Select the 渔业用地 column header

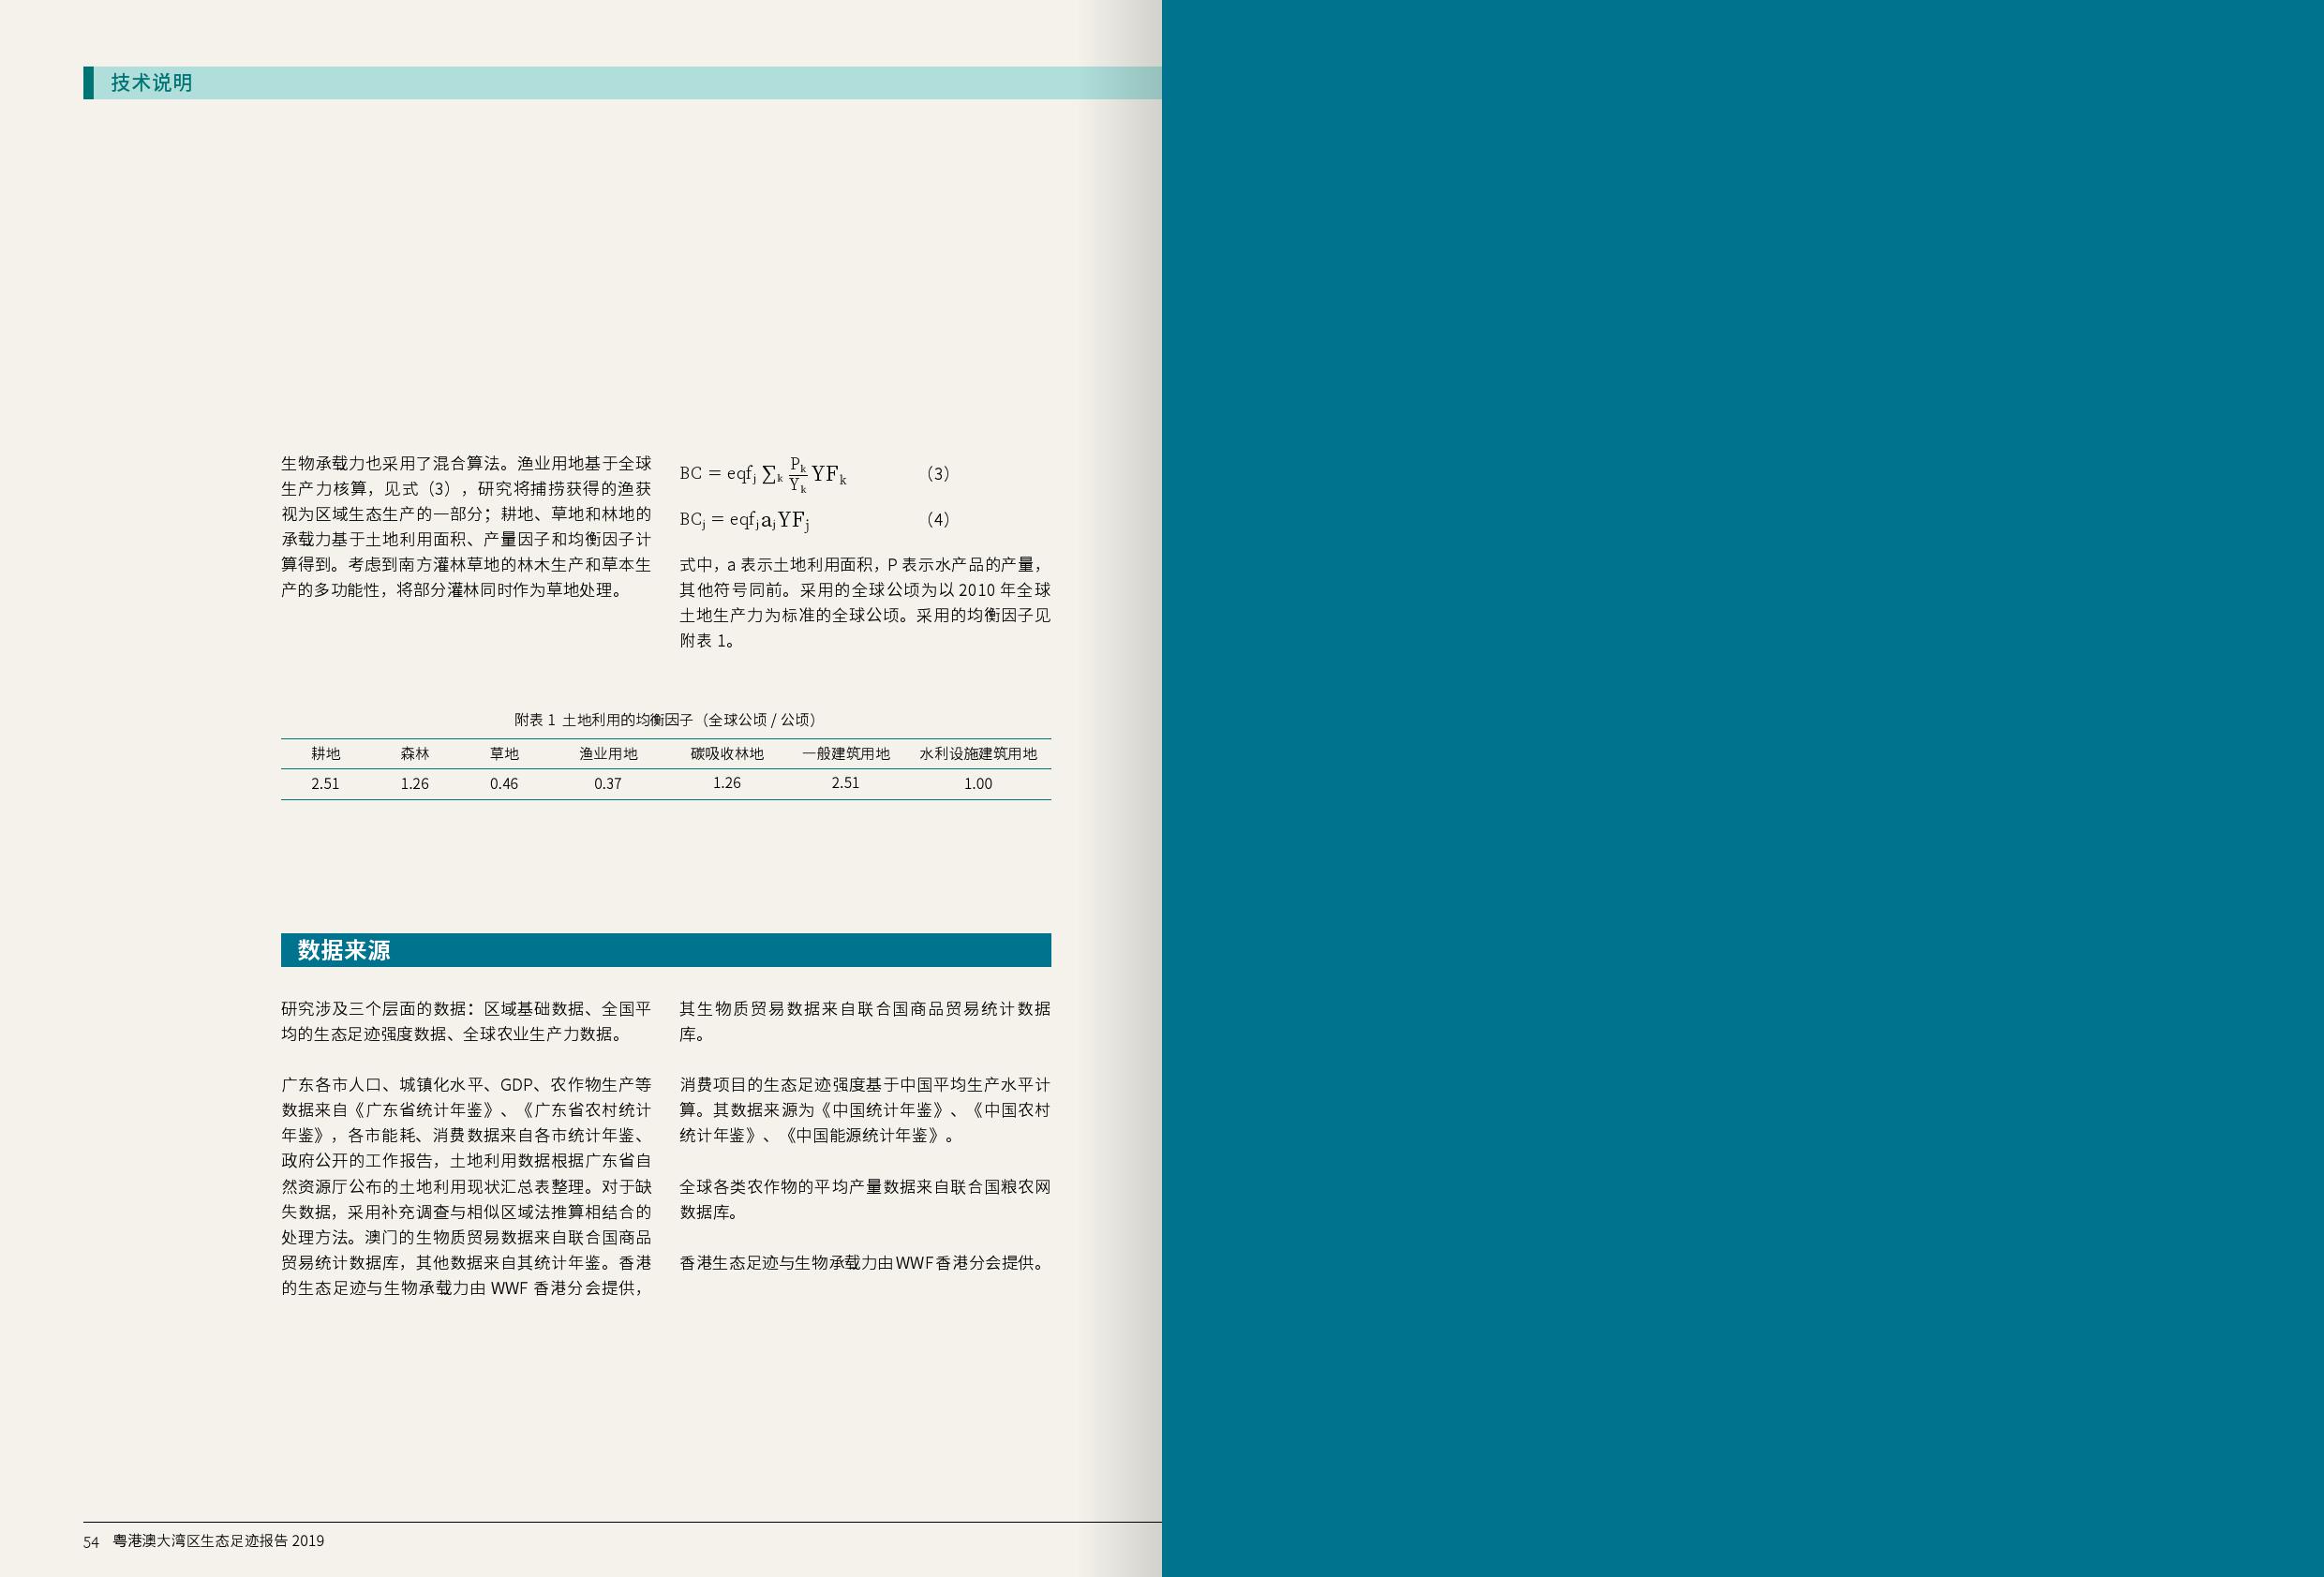point(608,754)
